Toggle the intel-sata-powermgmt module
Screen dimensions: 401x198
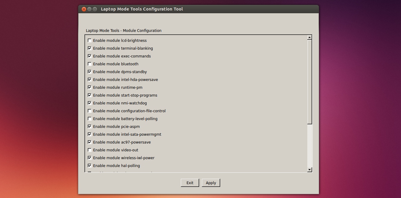90,134
